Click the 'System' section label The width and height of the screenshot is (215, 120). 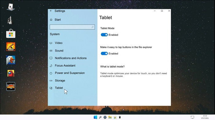point(55,34)
